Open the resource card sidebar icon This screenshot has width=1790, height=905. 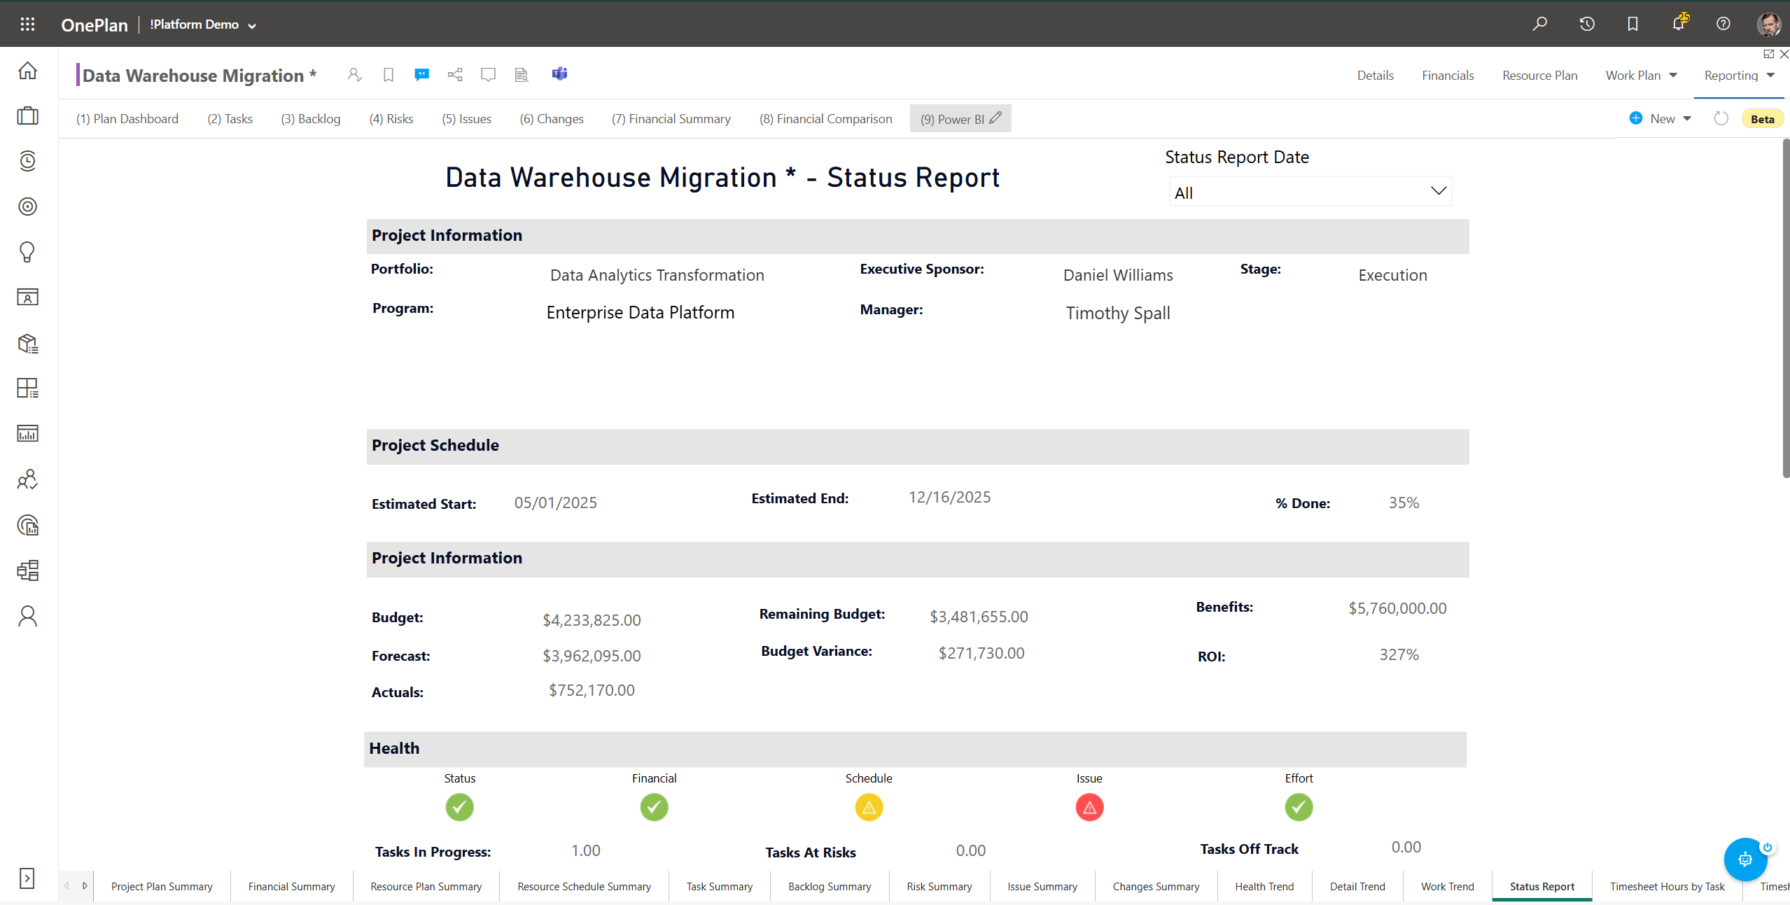click(x=27, y=297)
